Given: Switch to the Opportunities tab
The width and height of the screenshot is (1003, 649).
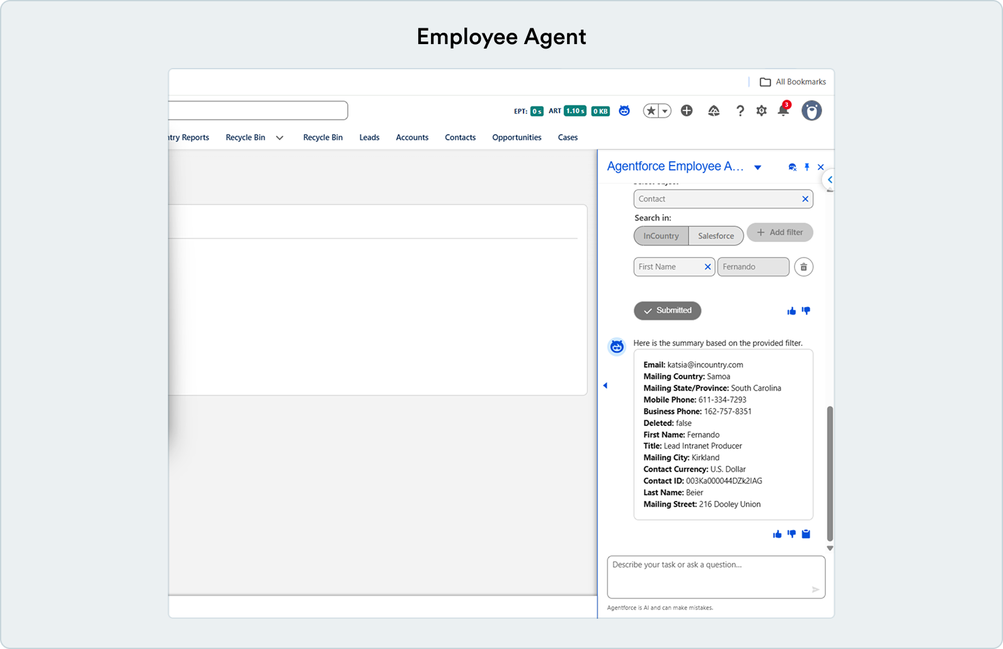Looking at the screenshot, I should 517,137.
